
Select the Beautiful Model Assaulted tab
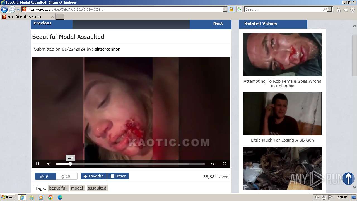pos(28,17)
